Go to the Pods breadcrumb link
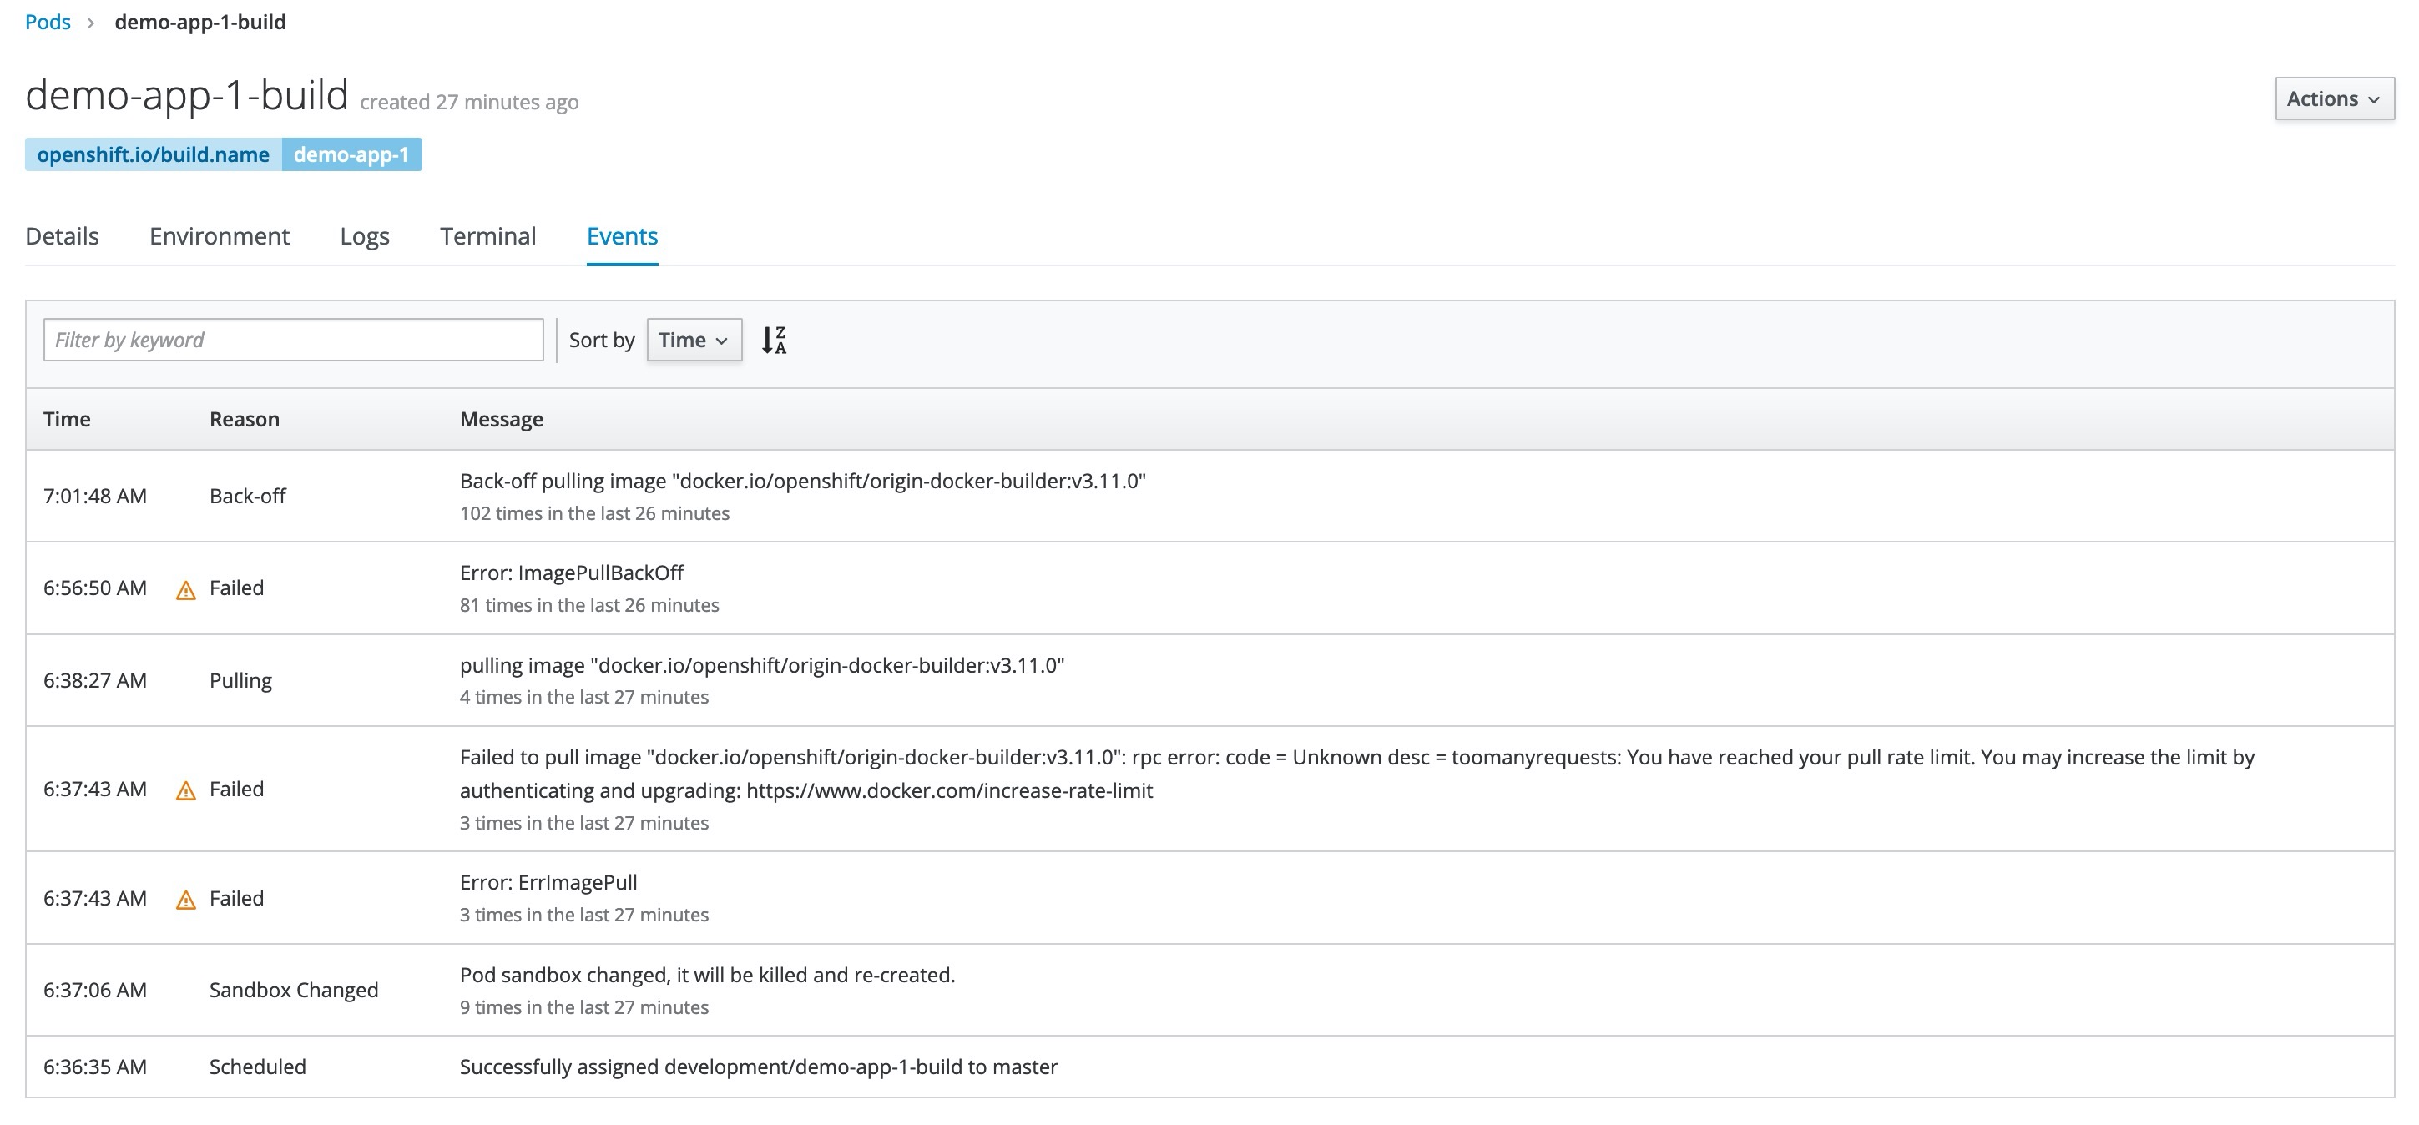Image resolution: width=2419 pixels, height=1125 pixels. (x=48, y=22)
